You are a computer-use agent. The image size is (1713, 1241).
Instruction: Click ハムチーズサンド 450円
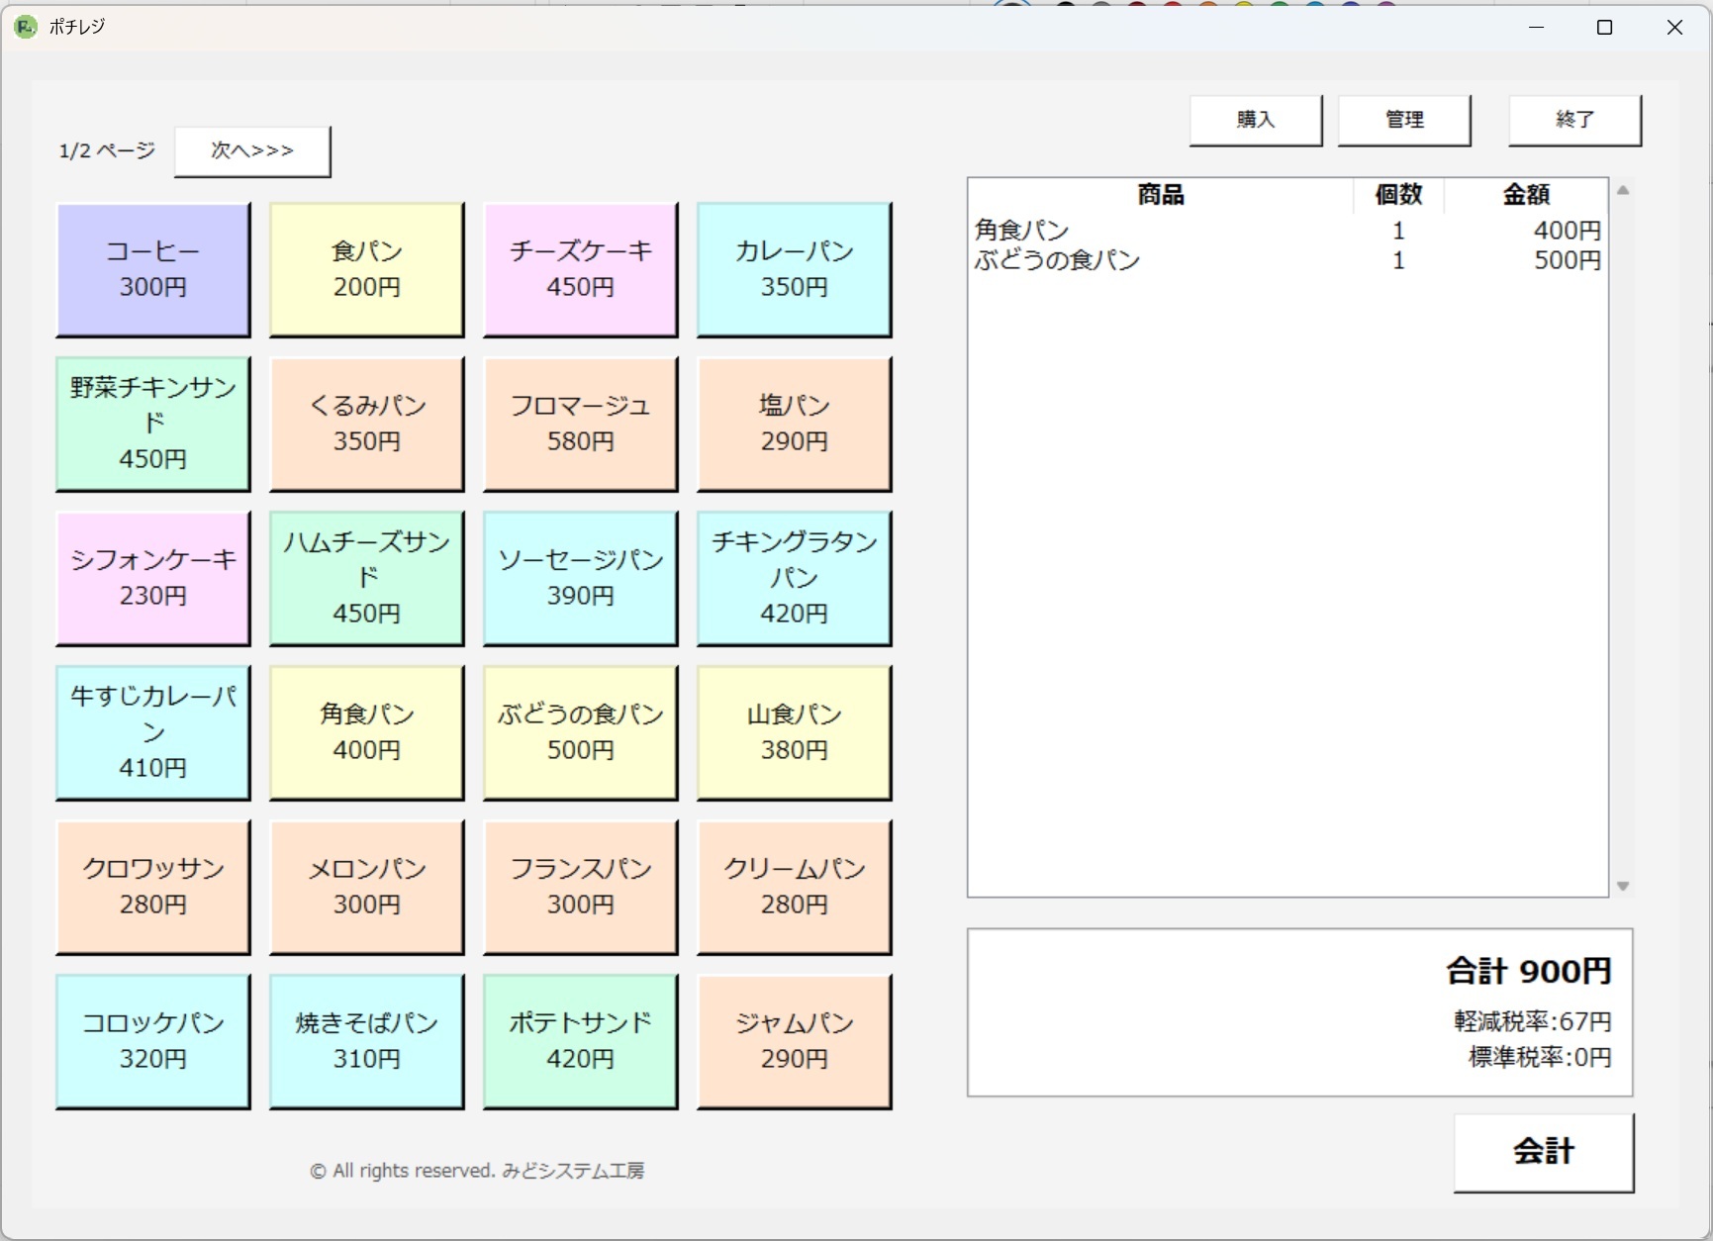tap(366, 578)
